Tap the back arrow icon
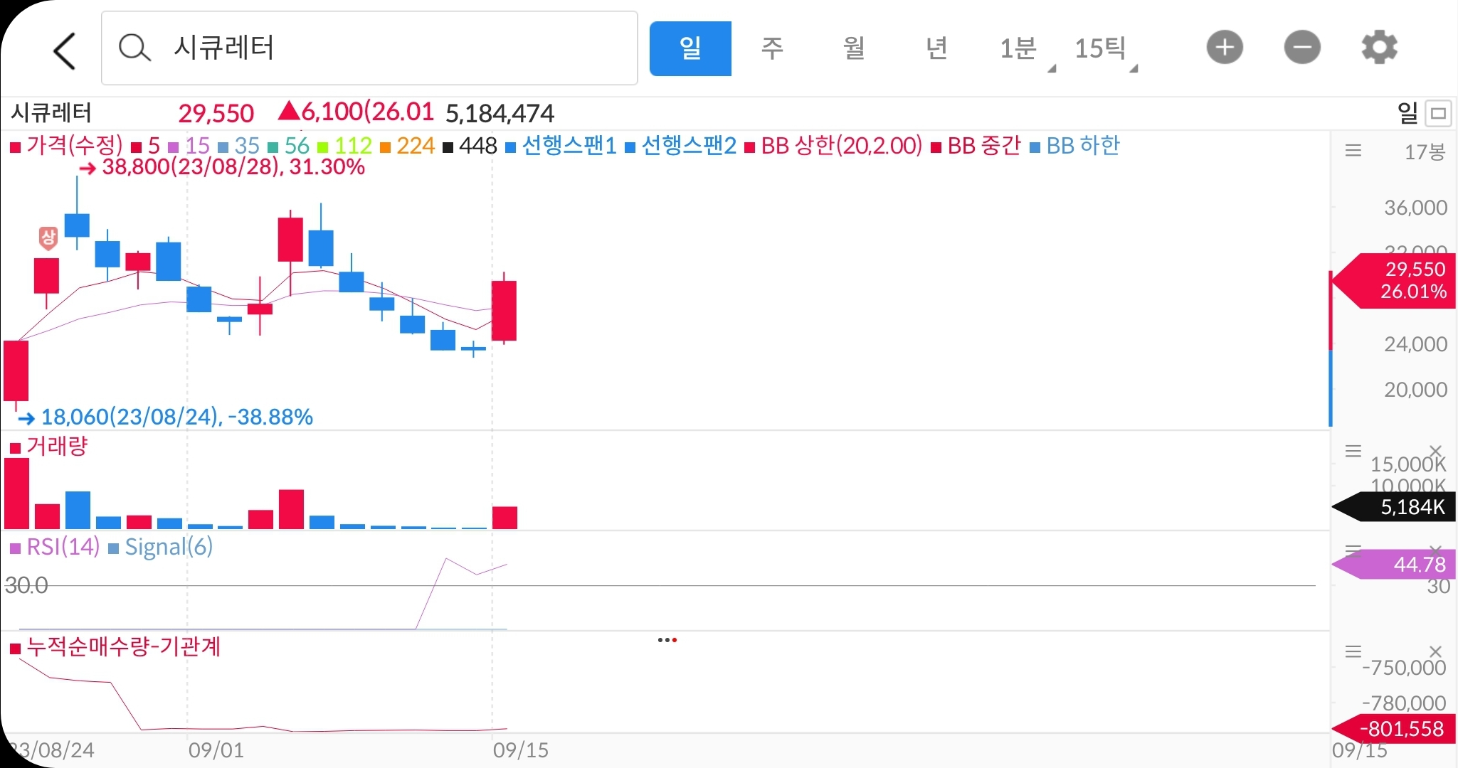This screenshot has width=1458, height=768. coord(64,50)
